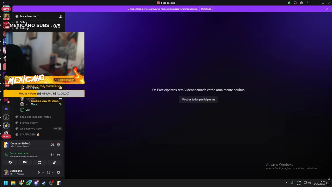
Task: Click the upper NOVO unread indicator
Action: (6, 9)
